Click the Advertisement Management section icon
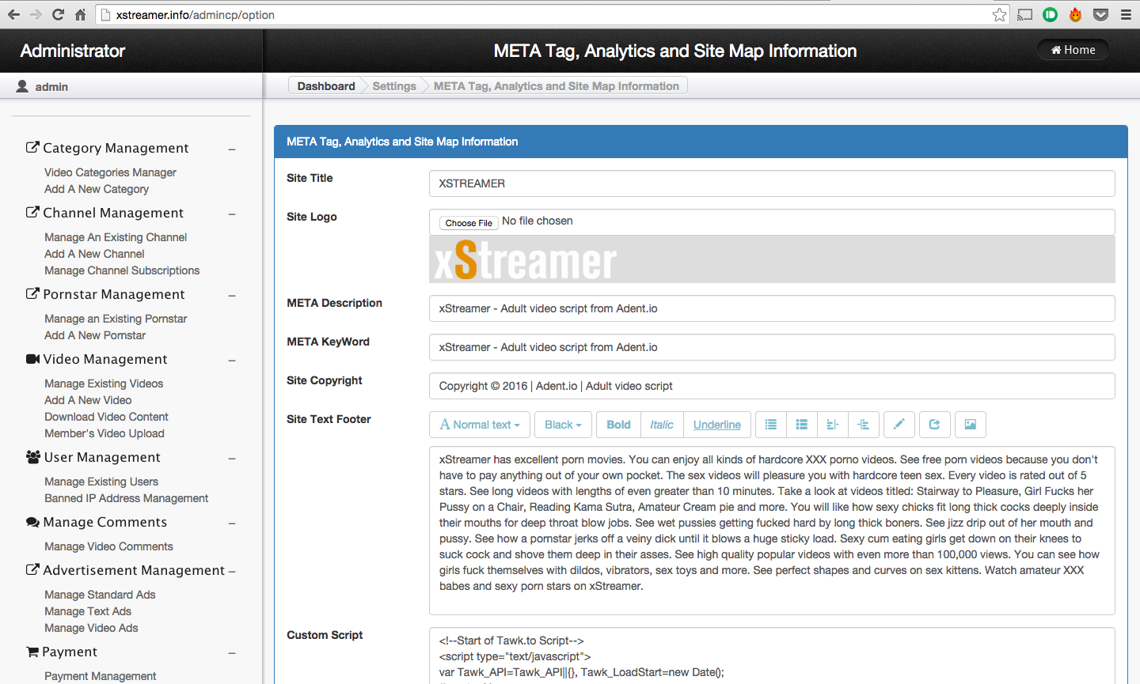 pos(32,569)
